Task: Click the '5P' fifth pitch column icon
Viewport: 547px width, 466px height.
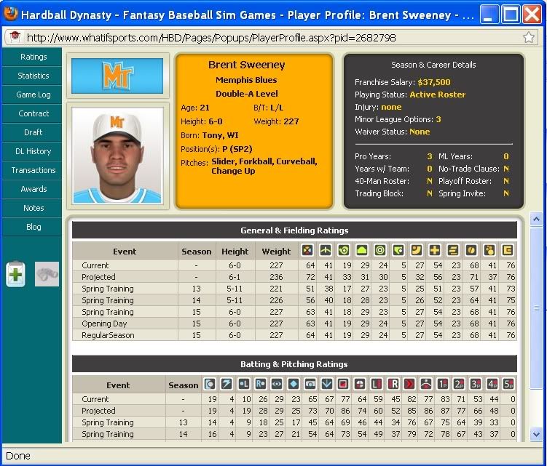Action: [x=508, y=385]
